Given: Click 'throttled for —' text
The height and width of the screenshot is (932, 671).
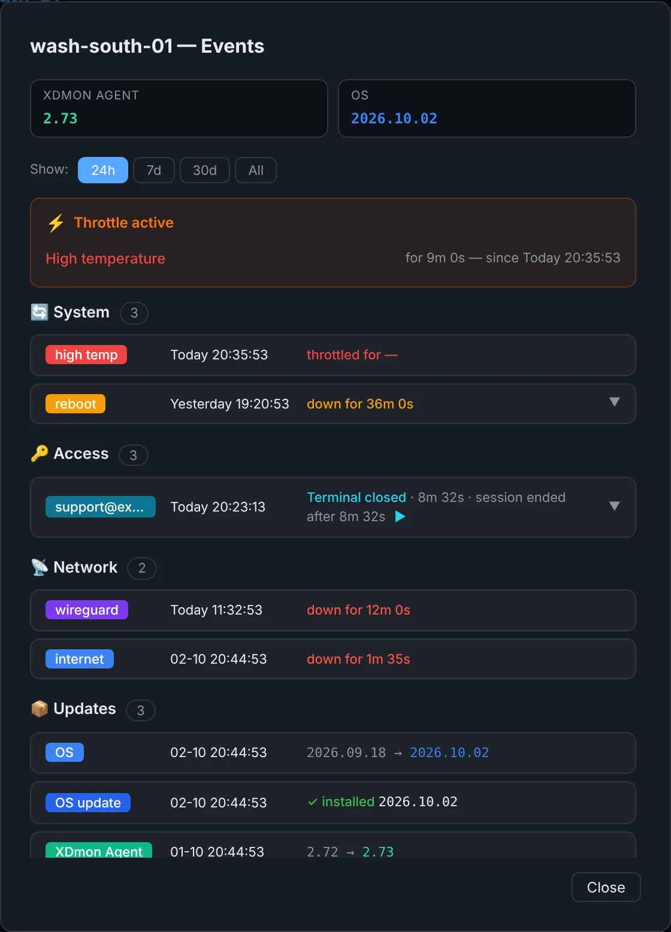Looking at the screenshot, I should pyautogui.click(x=352, y=355).
